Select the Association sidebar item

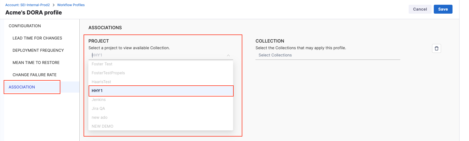[x=22, y=87]
